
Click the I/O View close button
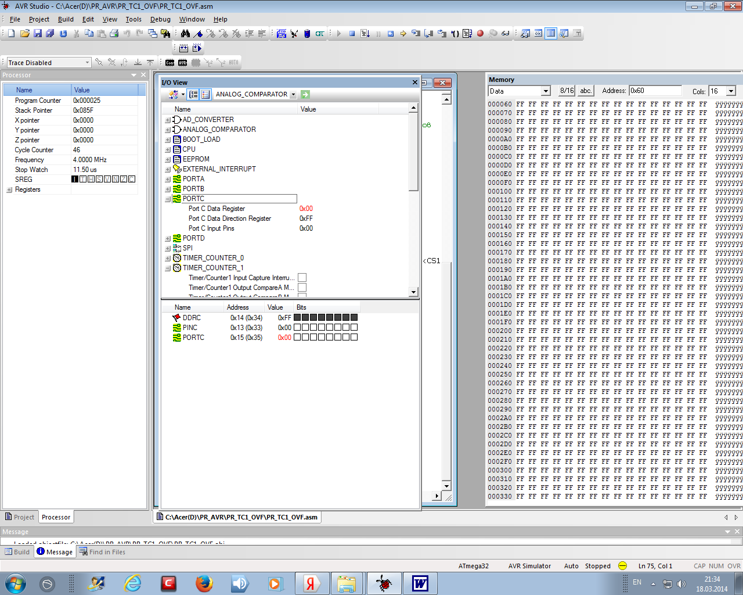click(x=415, y=83)
